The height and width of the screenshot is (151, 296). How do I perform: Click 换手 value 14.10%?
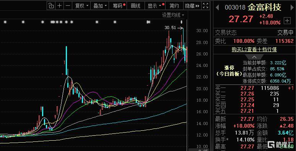click(x=246, y=140)
